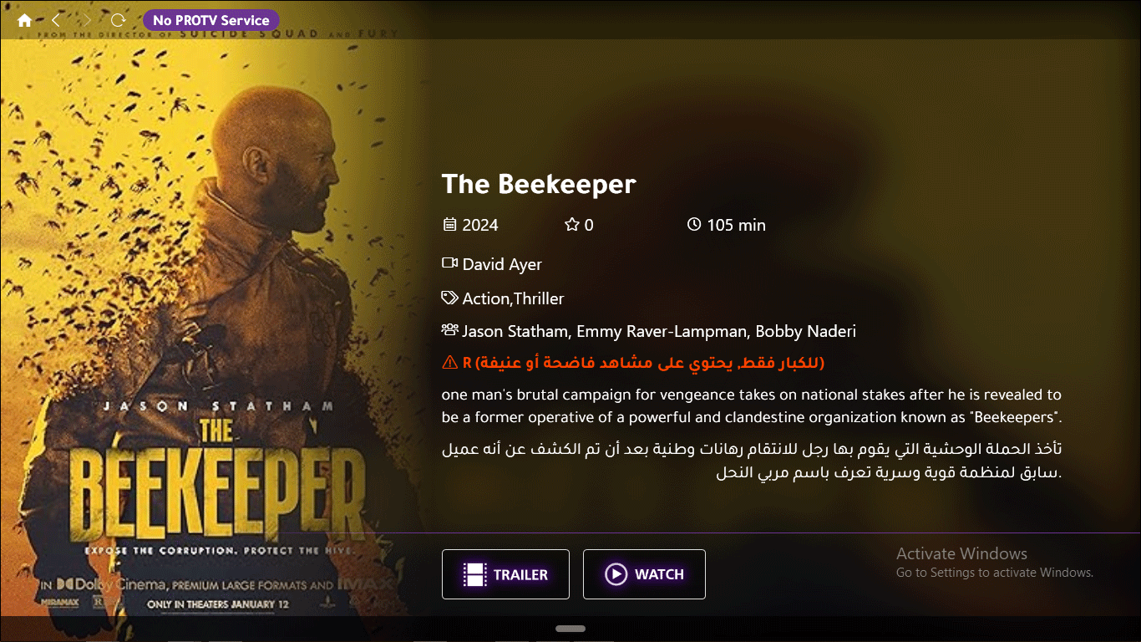This screenshot has height=642, width=1141.
Task: Click the calendar icon beside 2024
Action: coord(449,224)
